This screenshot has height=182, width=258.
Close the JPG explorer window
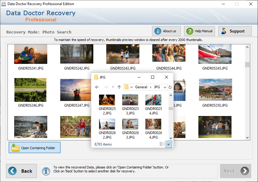166,77
